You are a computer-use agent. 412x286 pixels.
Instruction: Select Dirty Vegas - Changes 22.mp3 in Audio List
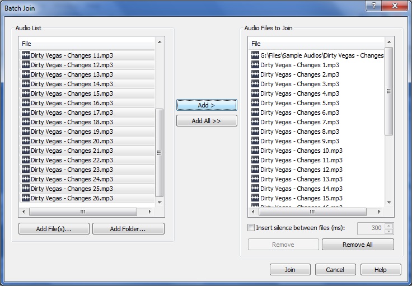(87, 160)
